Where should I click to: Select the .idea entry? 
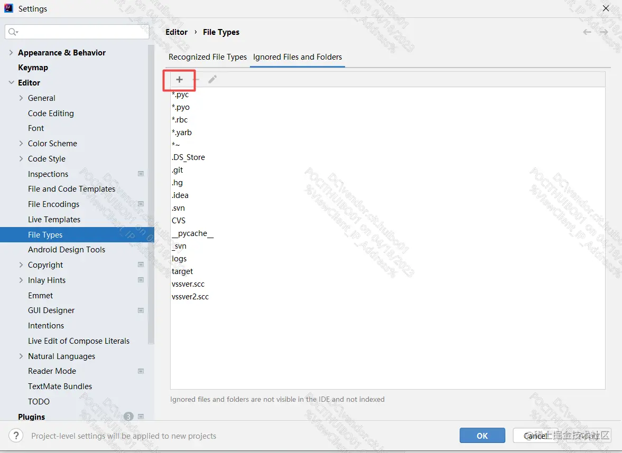tap(180, 195)
